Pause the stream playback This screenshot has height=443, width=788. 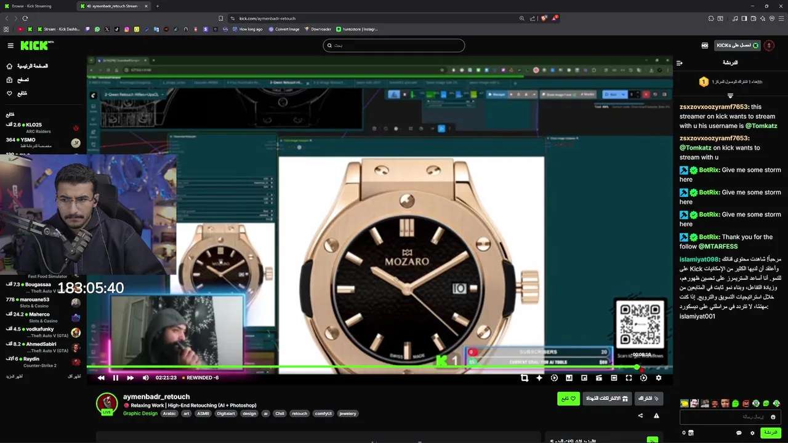tap(115, 378)
